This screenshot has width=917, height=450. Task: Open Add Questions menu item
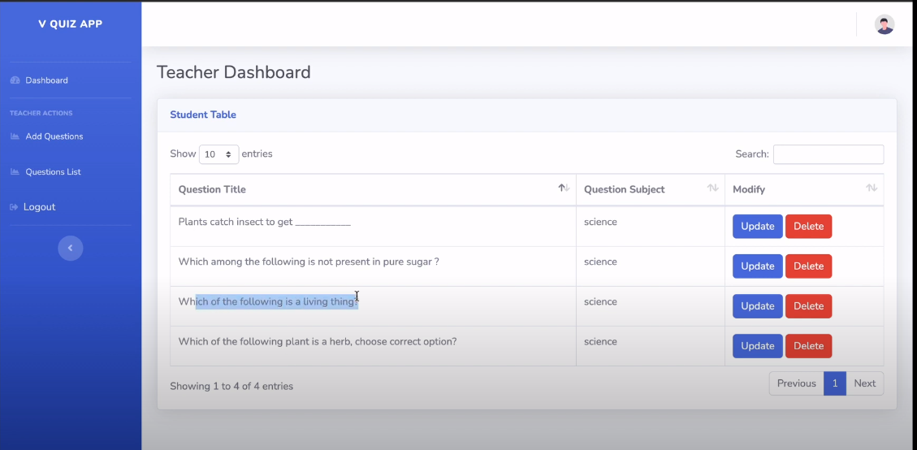[54, 136]
